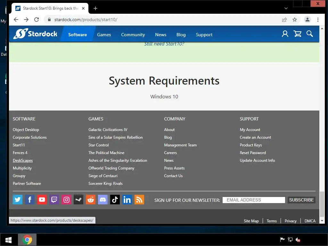Click the search magnifier icon in header
Image resolution: width=328 pixels, height=246 pixels.
[x=310, y=34]
